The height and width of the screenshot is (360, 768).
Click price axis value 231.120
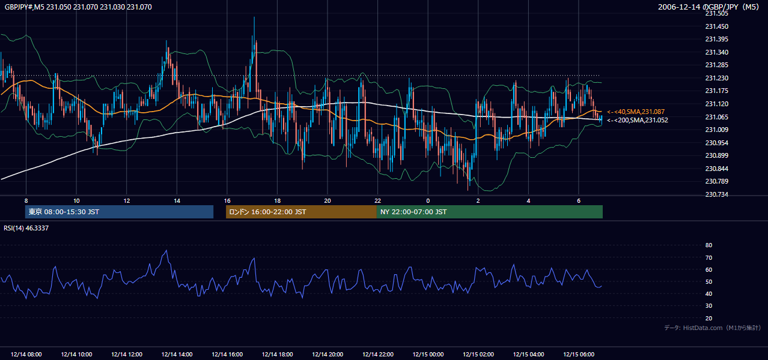716,104
